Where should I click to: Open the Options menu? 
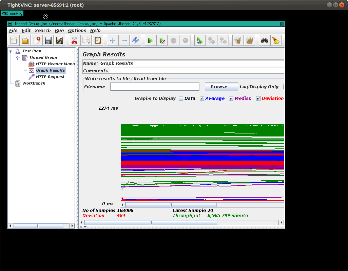77,31
